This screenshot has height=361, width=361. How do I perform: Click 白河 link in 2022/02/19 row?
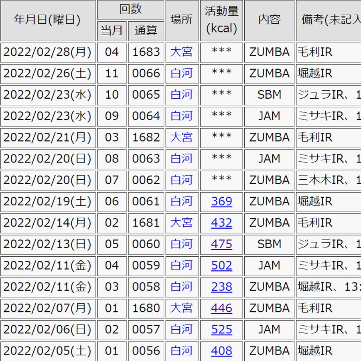pos(181,201)
